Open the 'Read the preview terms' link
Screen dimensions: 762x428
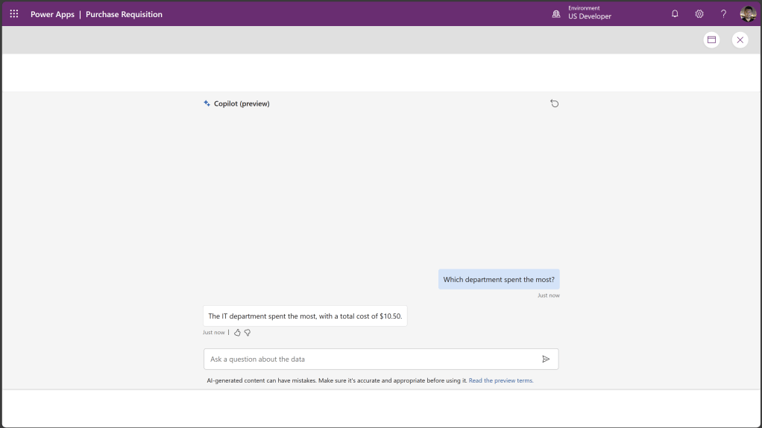coord(501,380)
